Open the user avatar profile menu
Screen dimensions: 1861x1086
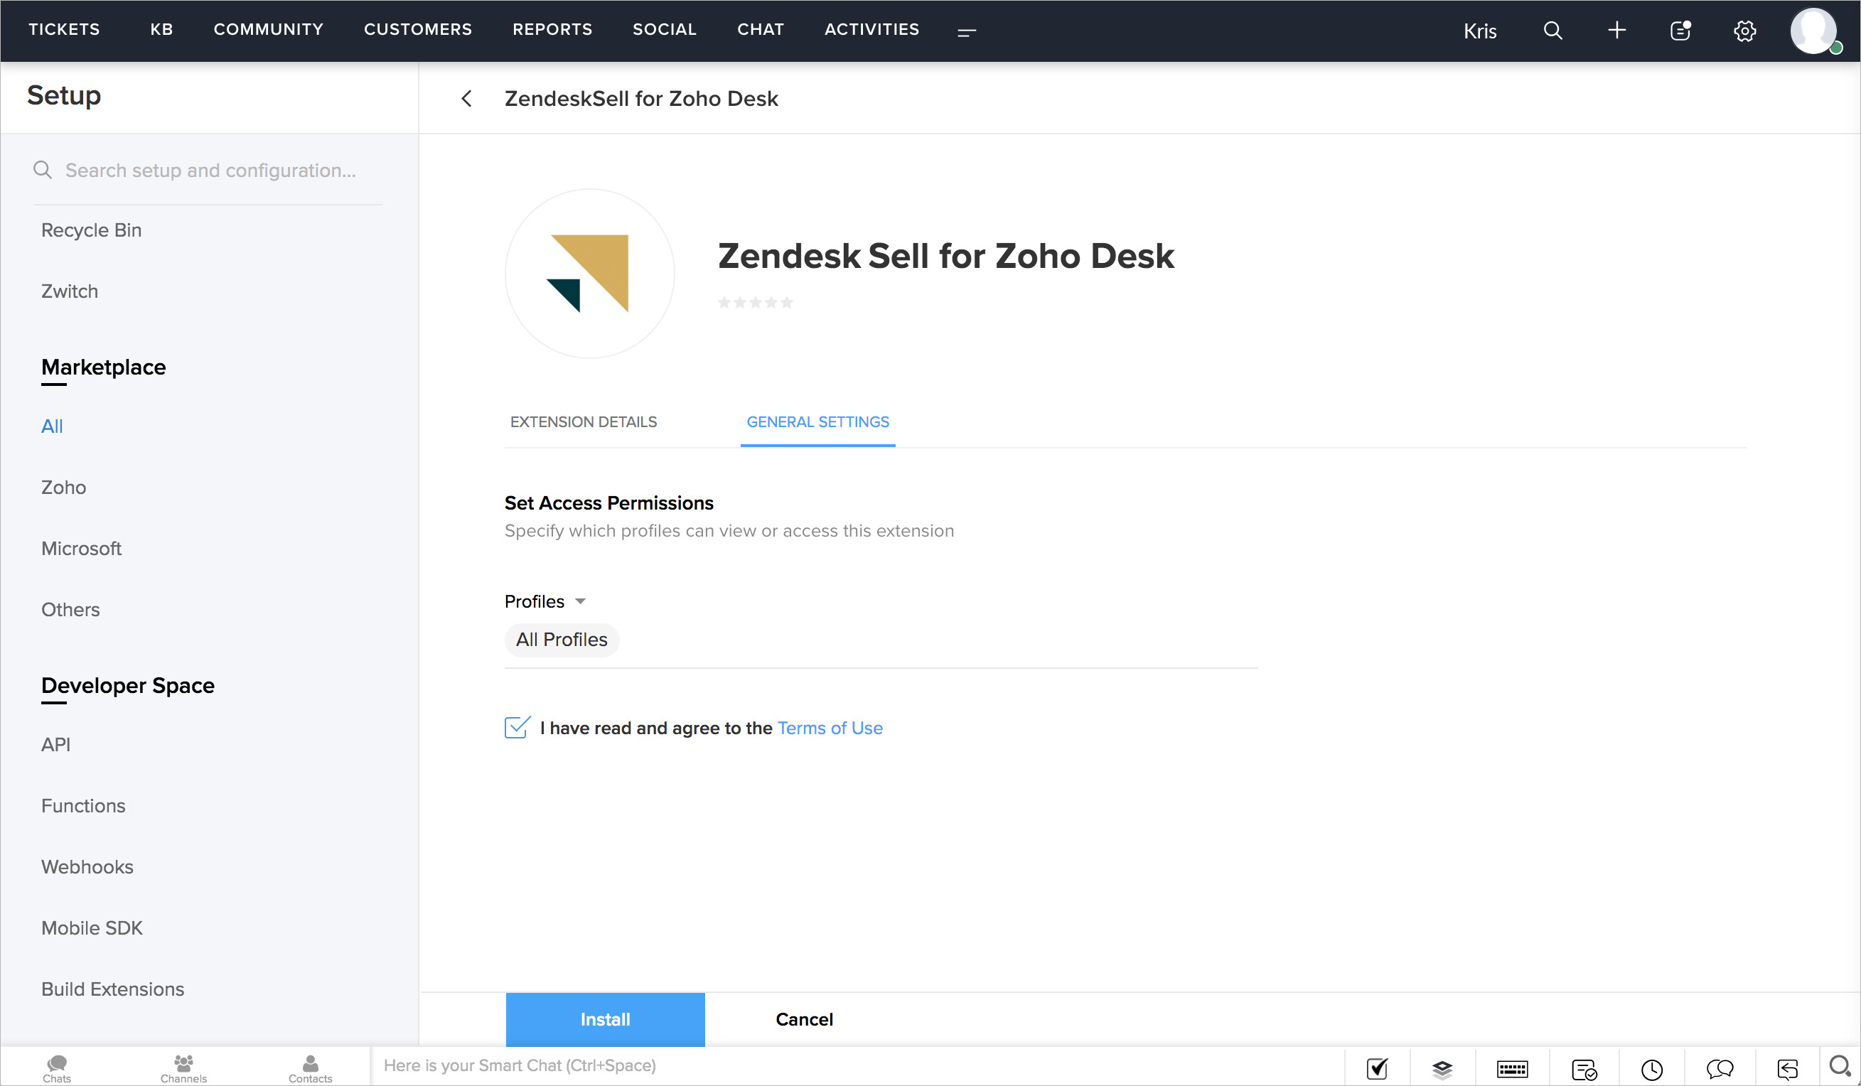pos(1813,31)
